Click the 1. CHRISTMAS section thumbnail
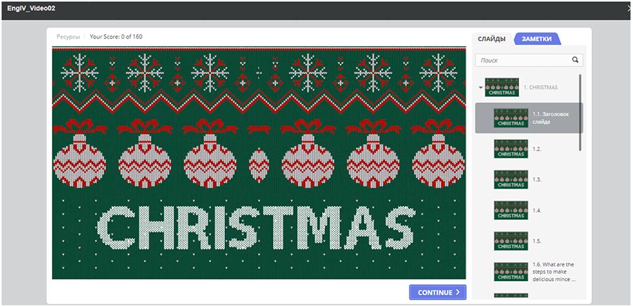 point(502,87)
